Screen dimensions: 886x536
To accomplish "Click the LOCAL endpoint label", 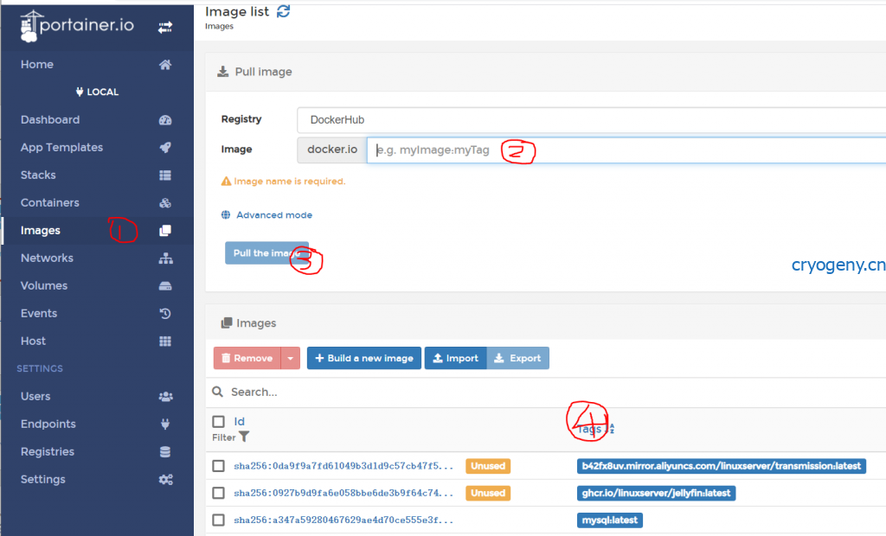I will click(x=97, y=92).
